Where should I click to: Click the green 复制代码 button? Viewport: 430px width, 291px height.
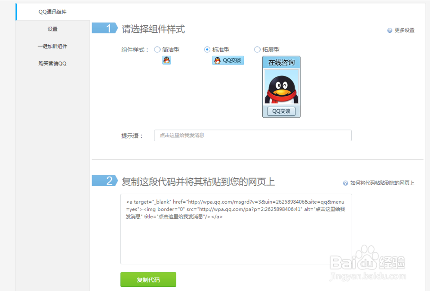148,279
